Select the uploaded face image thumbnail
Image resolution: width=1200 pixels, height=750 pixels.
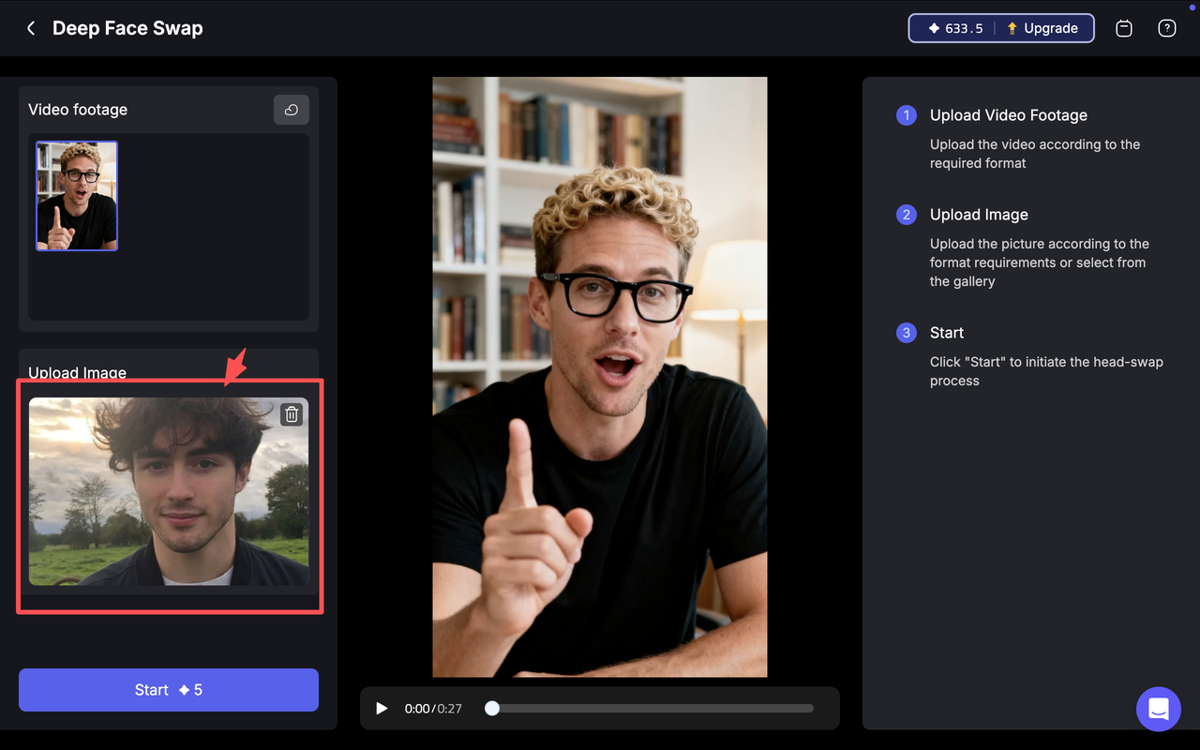[169, 491]
